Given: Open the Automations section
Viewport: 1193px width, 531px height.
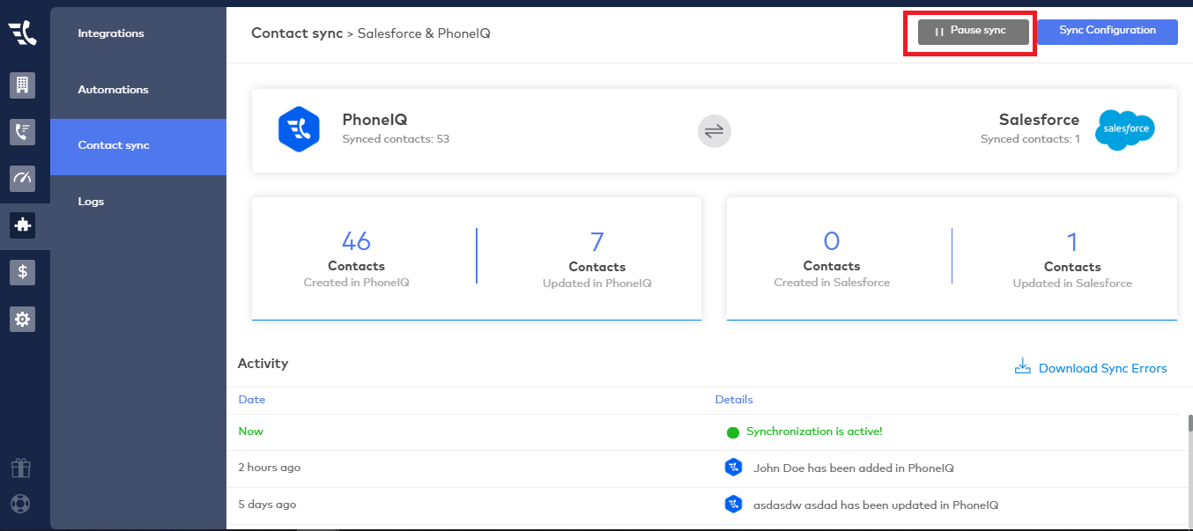Looking at the screenshot, I should point(113,90).
